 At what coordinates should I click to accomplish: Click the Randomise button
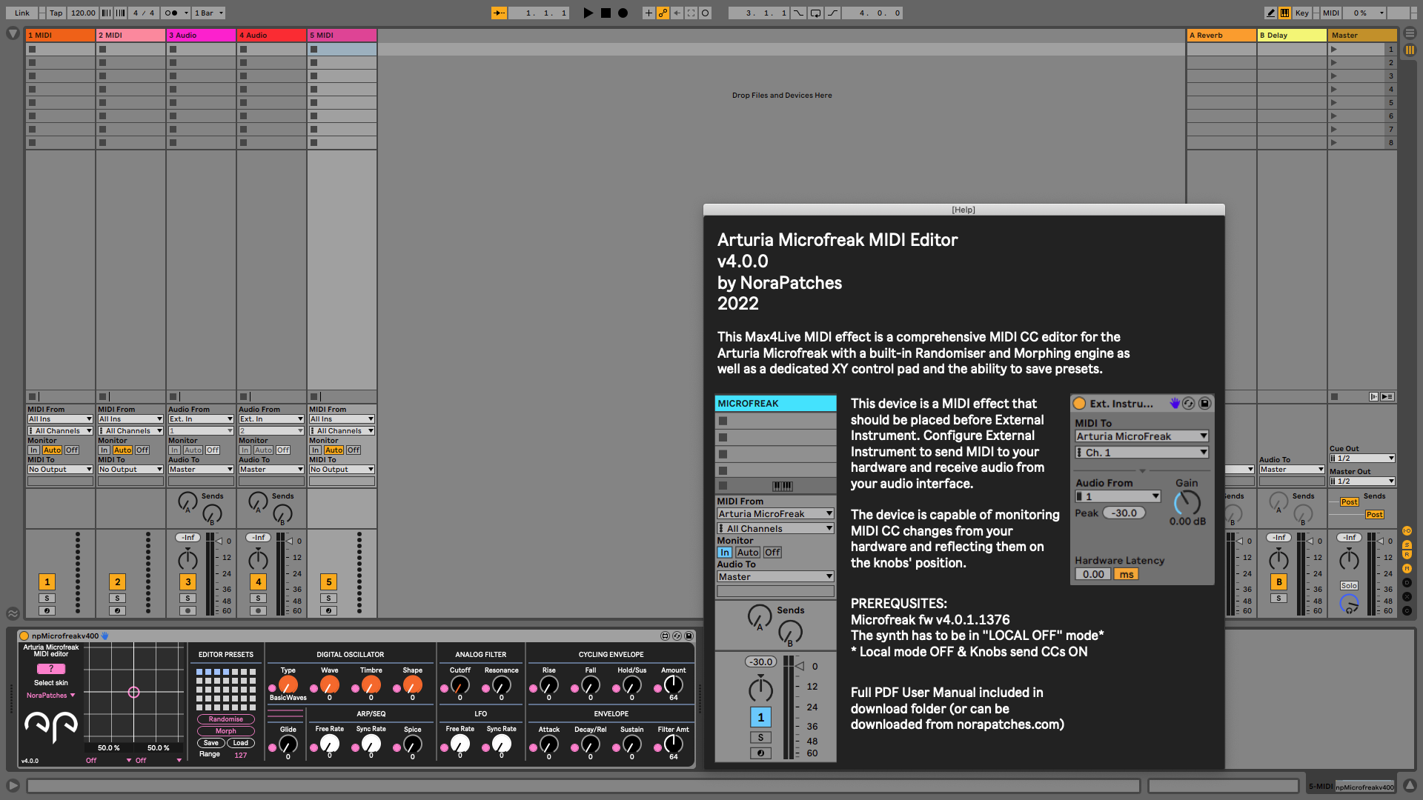pos(225,719)
